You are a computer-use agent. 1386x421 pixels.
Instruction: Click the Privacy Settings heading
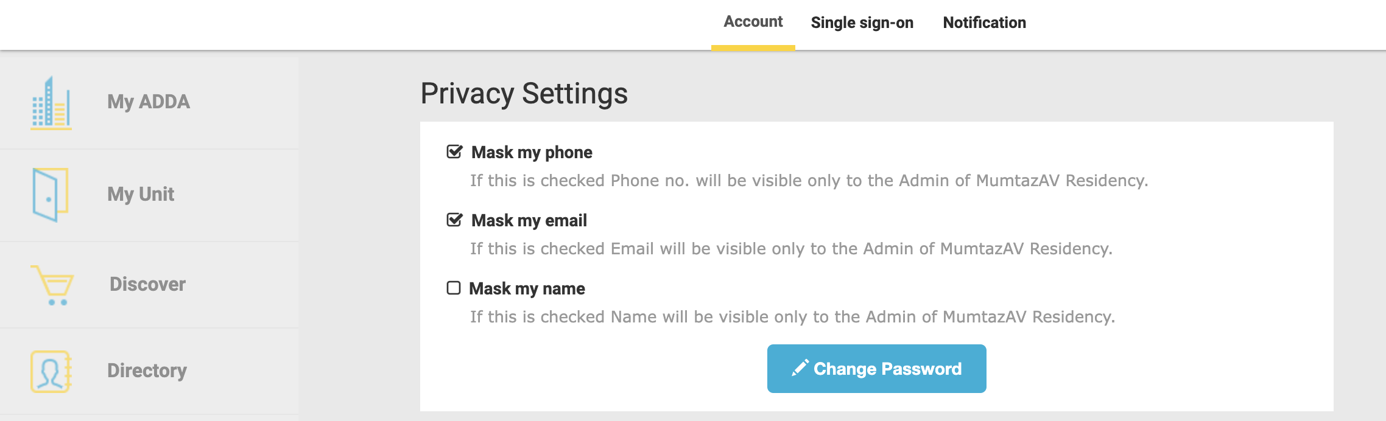pos(524,94)
